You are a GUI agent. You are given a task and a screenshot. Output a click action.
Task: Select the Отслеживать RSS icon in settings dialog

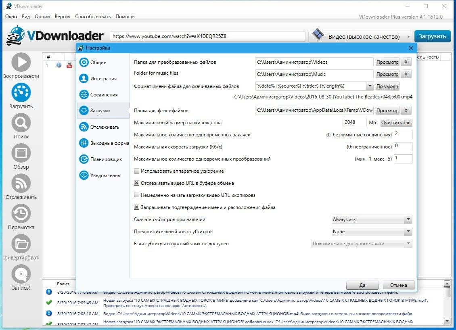[84, 127]
